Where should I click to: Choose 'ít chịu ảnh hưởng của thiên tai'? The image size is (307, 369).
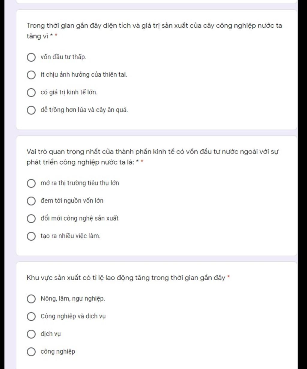click(31, 75)
